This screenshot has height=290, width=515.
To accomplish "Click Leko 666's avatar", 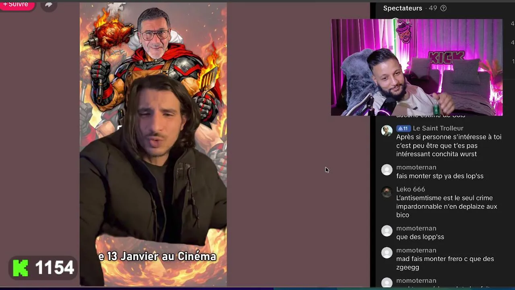I will (x=387, y=192).
